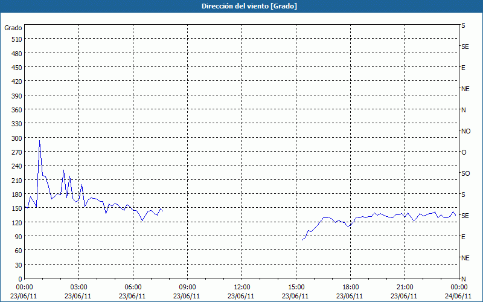Select the 'NE' compass label aligned with 30
Screen dimensions: 483x302
click(465, 258)
